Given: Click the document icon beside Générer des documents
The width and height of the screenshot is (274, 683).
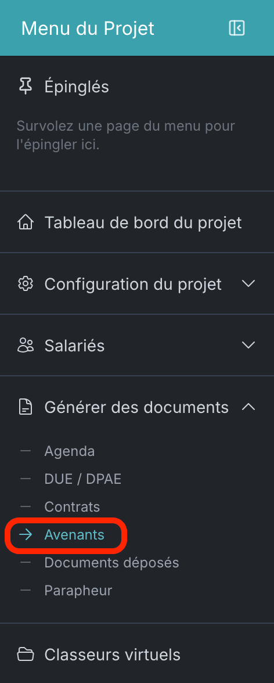Looking at the screenshot, I should pyautogui.click(x=26, y=407).
